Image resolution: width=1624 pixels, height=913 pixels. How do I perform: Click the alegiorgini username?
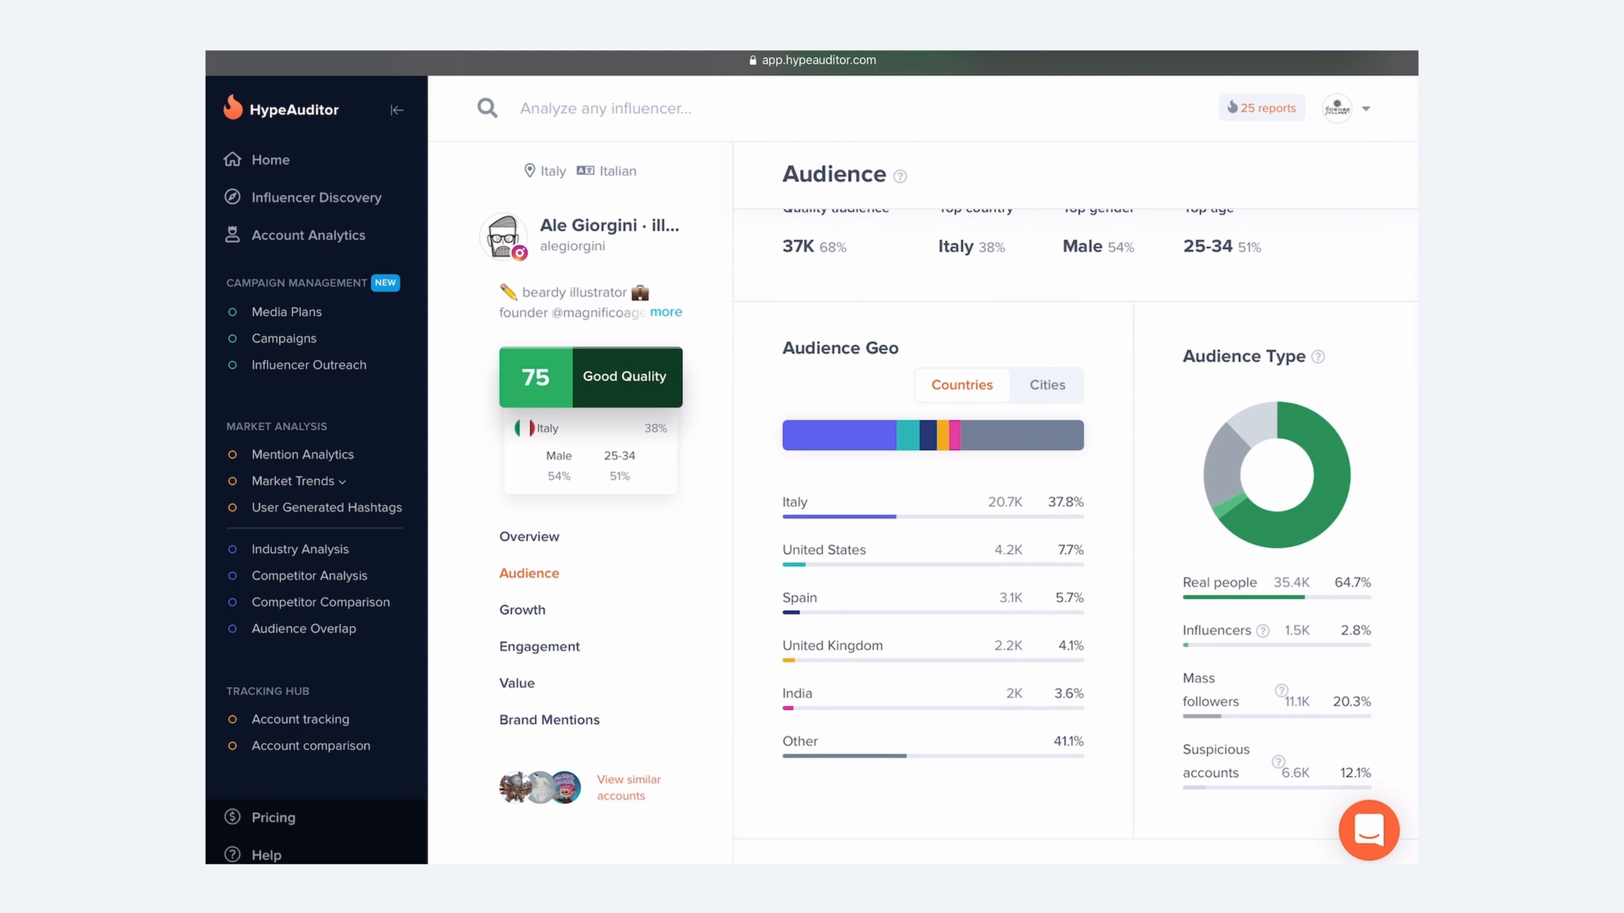coord(572,246)
